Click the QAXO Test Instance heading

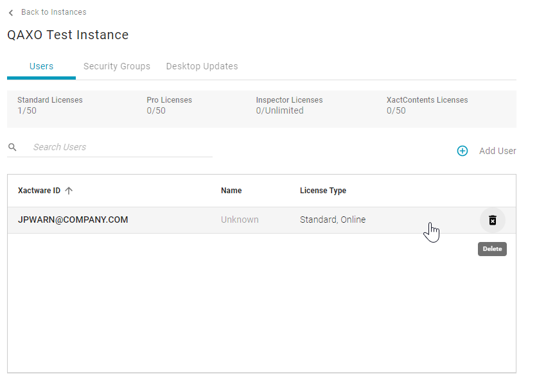click(68, 35)
